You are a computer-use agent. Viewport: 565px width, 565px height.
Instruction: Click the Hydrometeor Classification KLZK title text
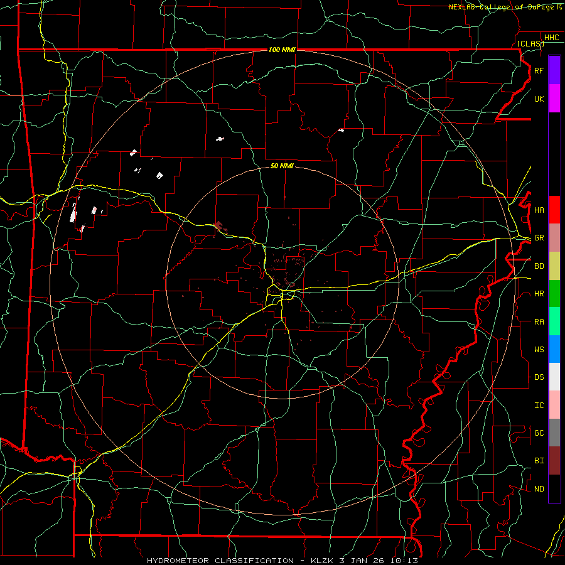pyautogui.click(x=282, y=561)
